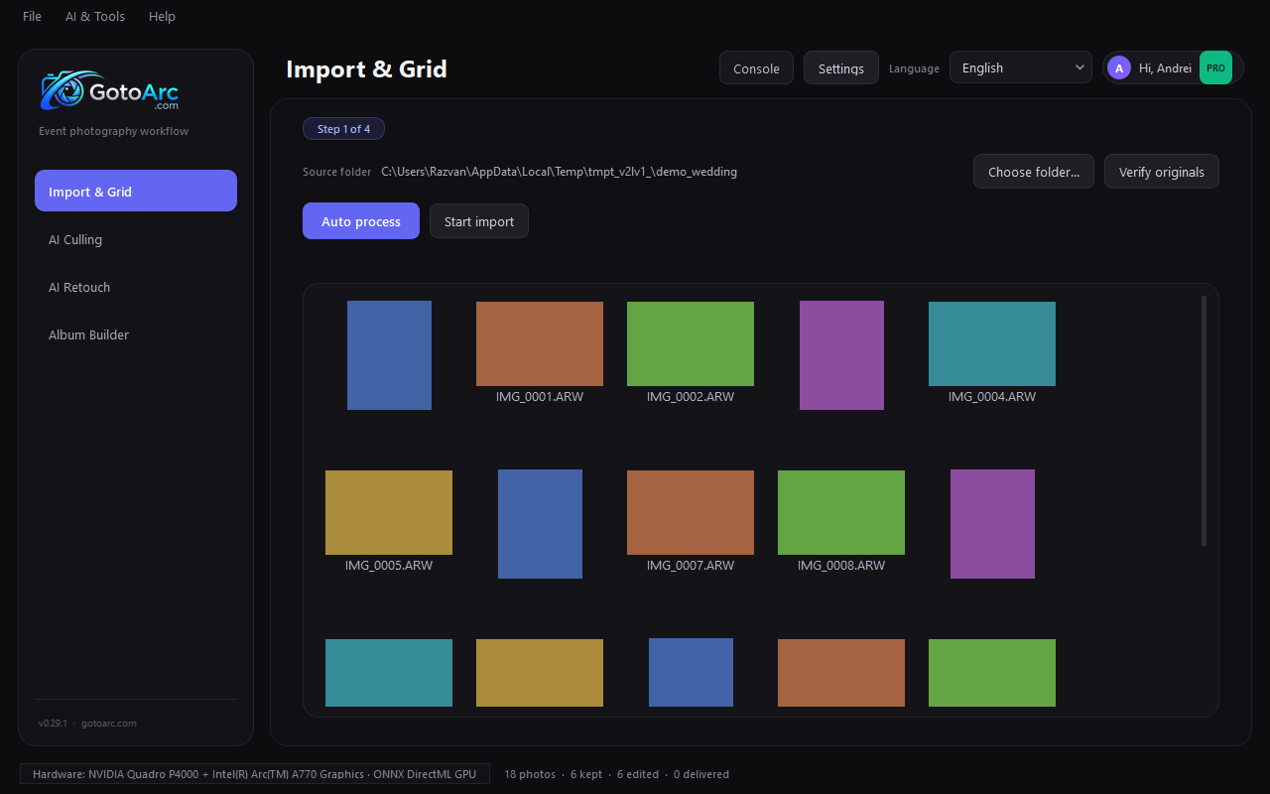Open the Language dropdown set to English

[1021, 67]
